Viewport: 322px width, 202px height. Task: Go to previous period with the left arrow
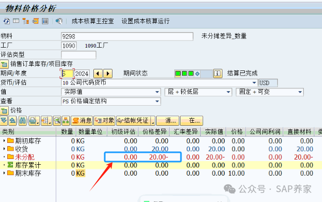coord(98,74)
